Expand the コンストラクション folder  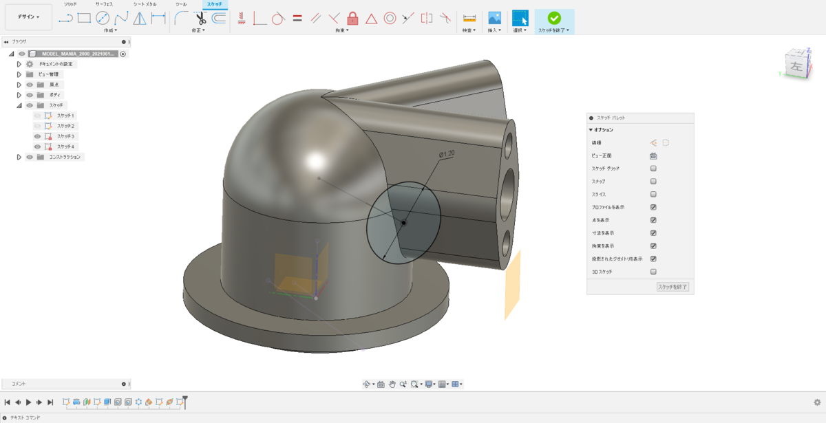click(19, 157)
